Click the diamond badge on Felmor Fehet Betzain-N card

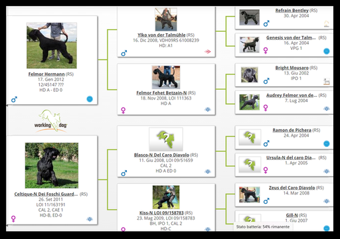coord(207,110)
